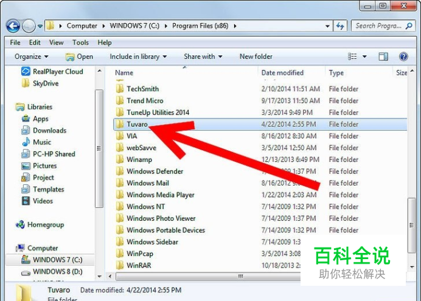Select RealPlayer Cloud in navigation pane
Image resolution: width=421 pixels, height=301 pixels.
[52, 71]
